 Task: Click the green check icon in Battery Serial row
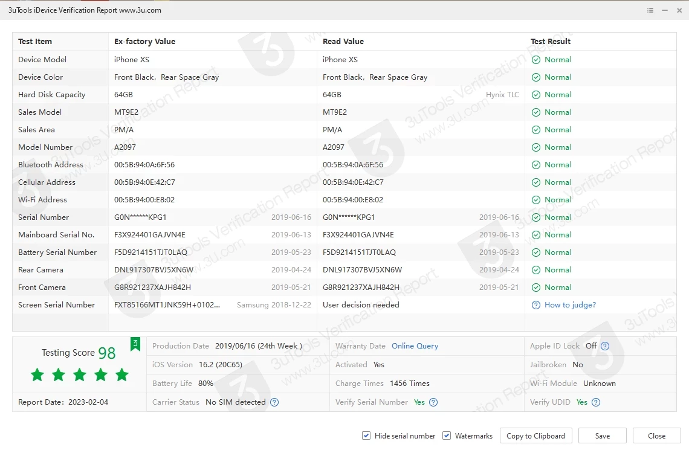(536, 253)
